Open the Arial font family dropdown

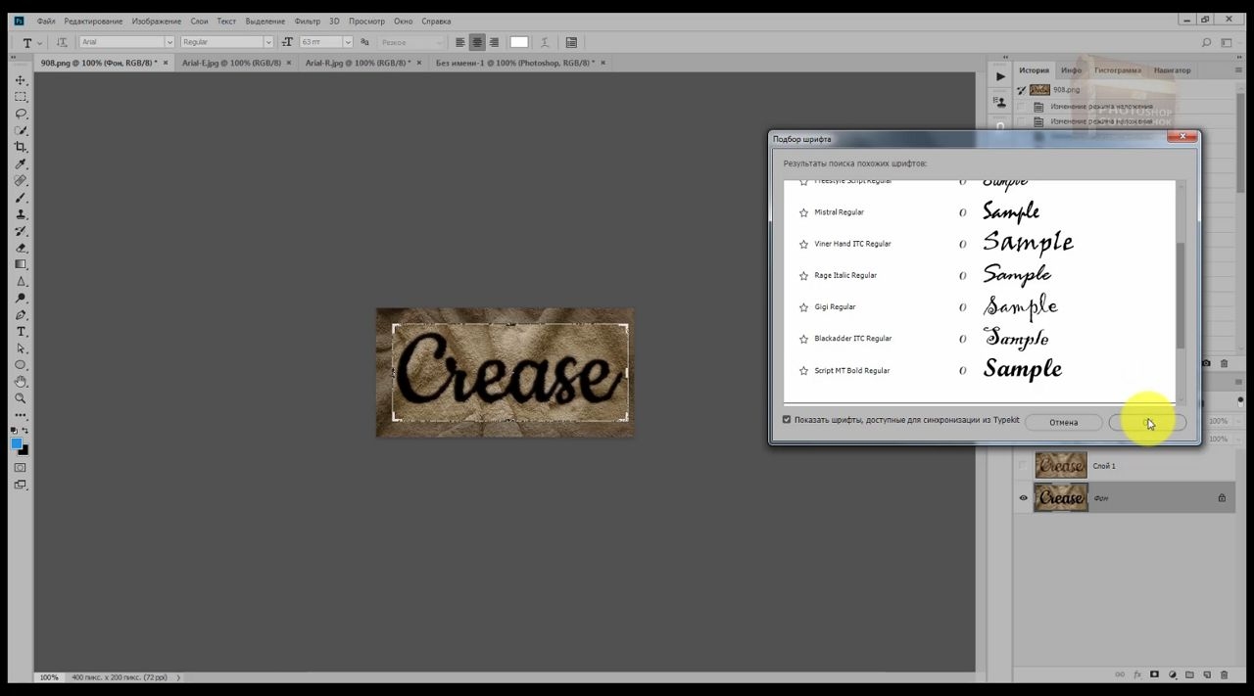[x=169, y=42]
